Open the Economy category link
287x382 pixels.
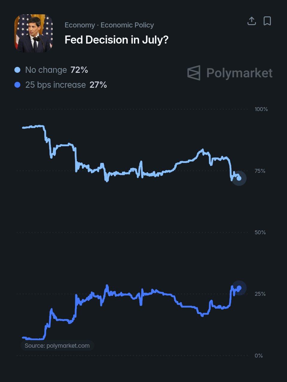click(80, 25)
